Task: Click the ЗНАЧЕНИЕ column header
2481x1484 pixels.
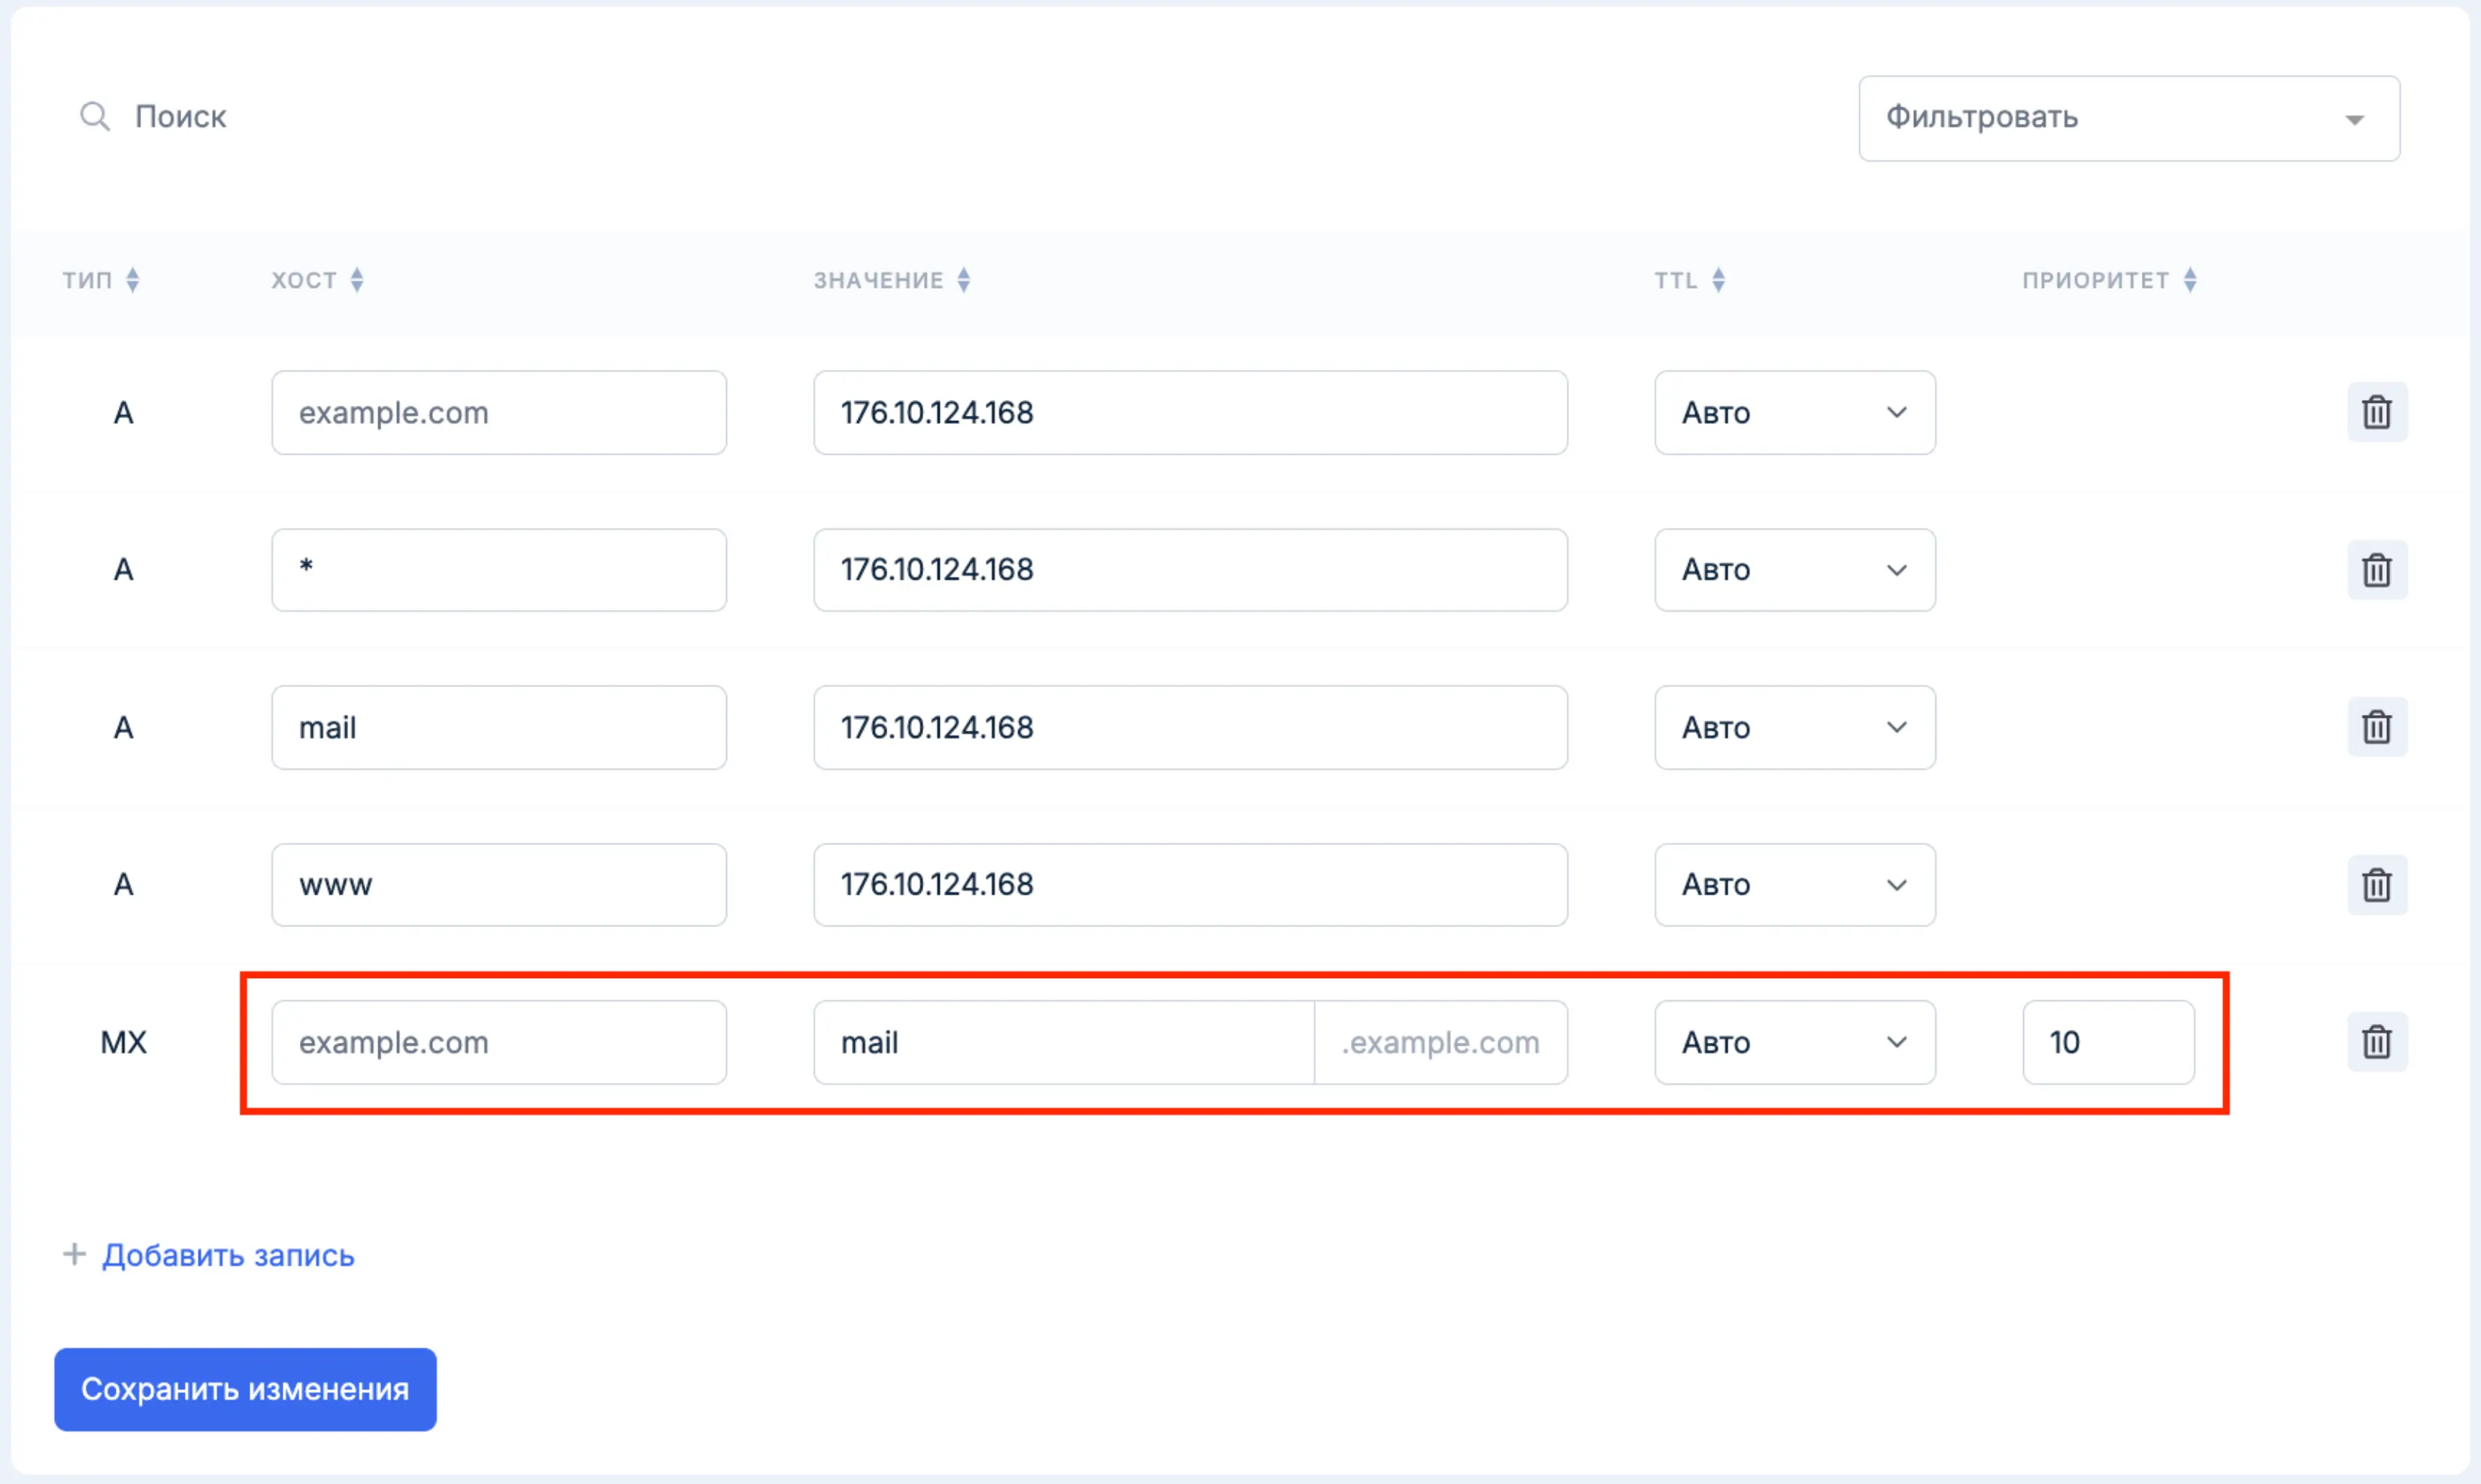Action: tap(878, 280)
